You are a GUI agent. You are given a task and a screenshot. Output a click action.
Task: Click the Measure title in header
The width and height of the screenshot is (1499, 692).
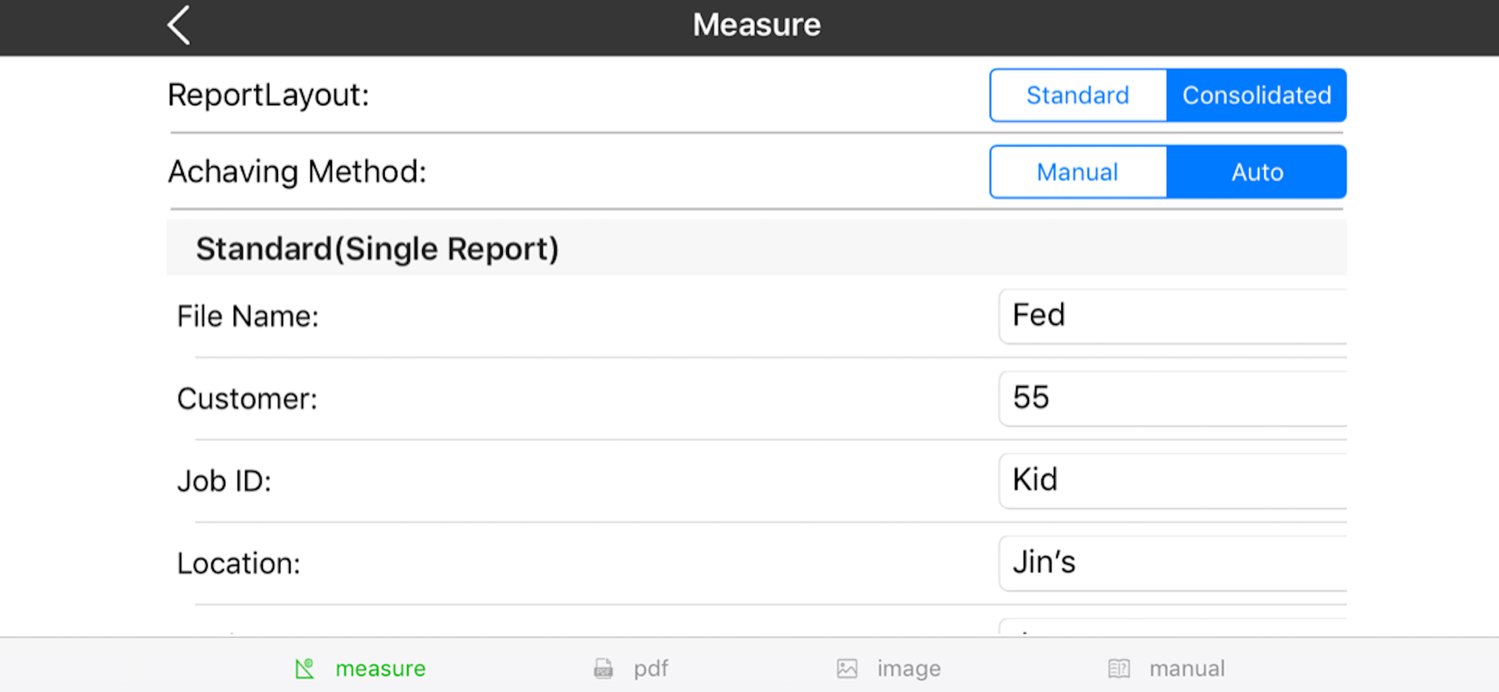[757, 25]
